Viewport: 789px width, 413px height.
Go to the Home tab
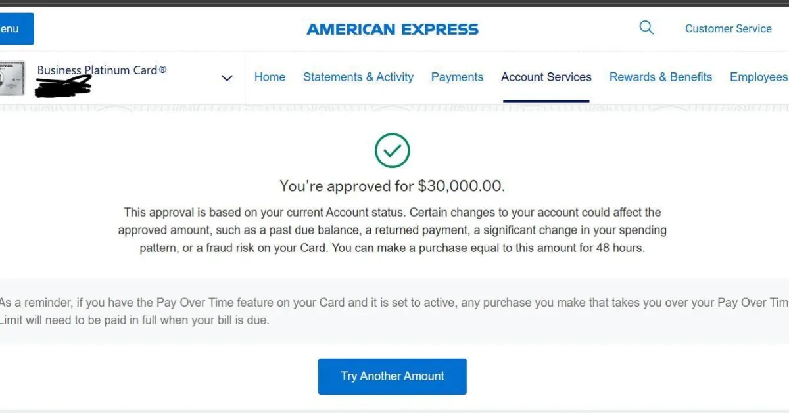click(270, 77)
